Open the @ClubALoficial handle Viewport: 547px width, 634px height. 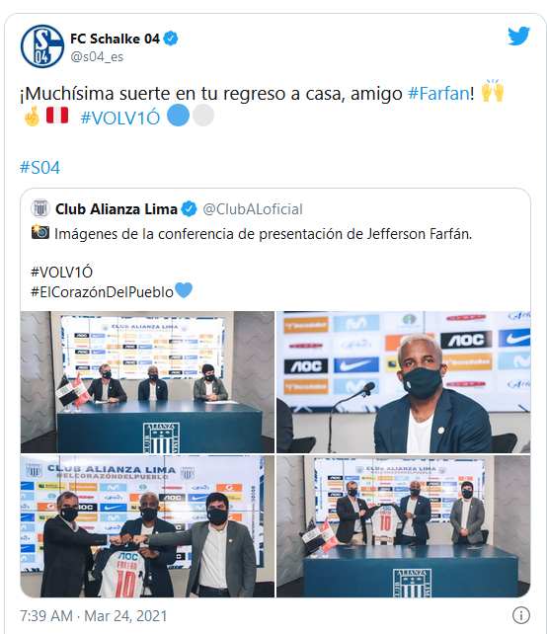[x=253, y=209]
